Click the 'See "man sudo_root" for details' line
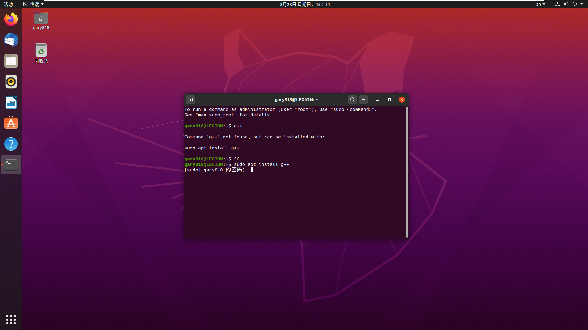This screenshot has width=588, height=330. (x=228, y=115)
